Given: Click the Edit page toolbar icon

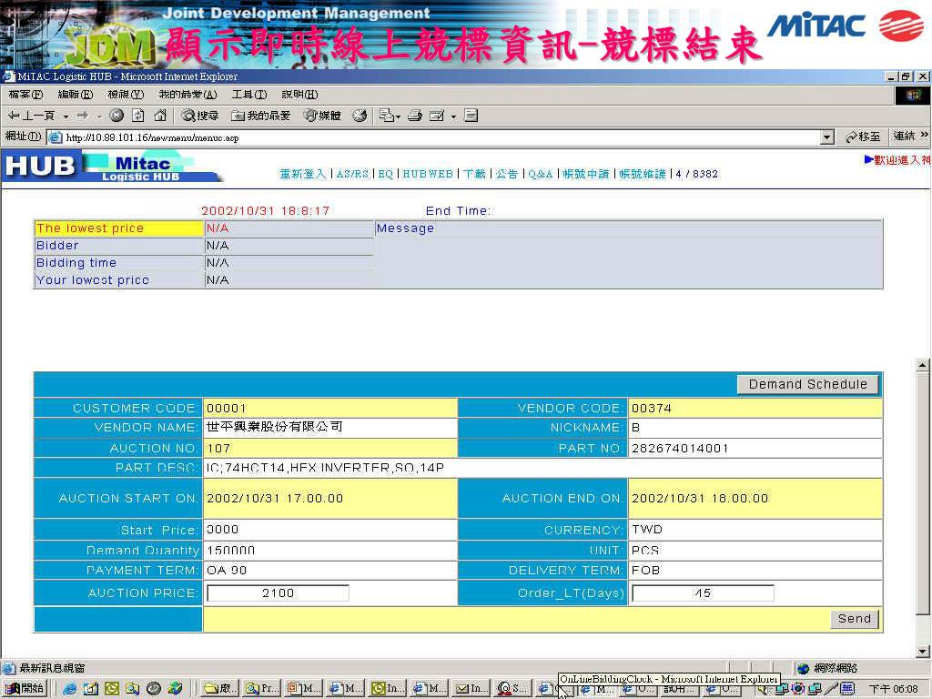Looking at the screenshot, I should pyautogui.click(x=437, y=116).
